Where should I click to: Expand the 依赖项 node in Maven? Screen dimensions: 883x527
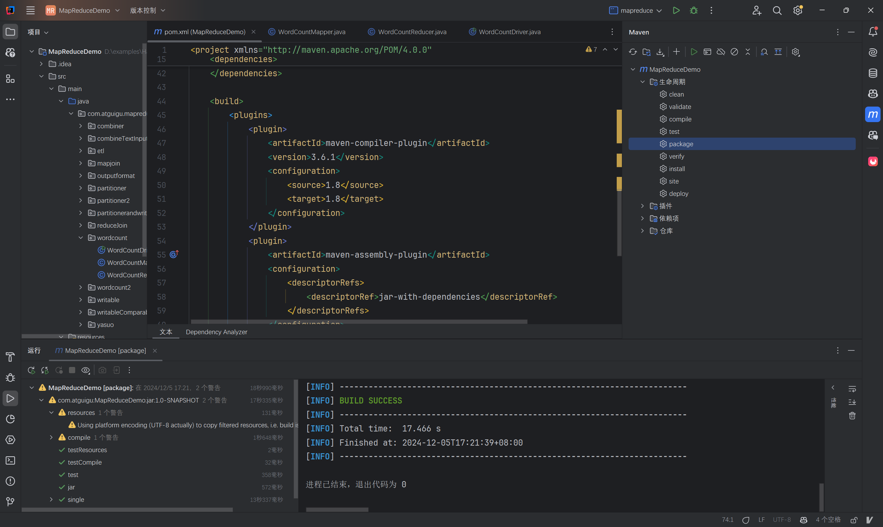tap(642, 218)
